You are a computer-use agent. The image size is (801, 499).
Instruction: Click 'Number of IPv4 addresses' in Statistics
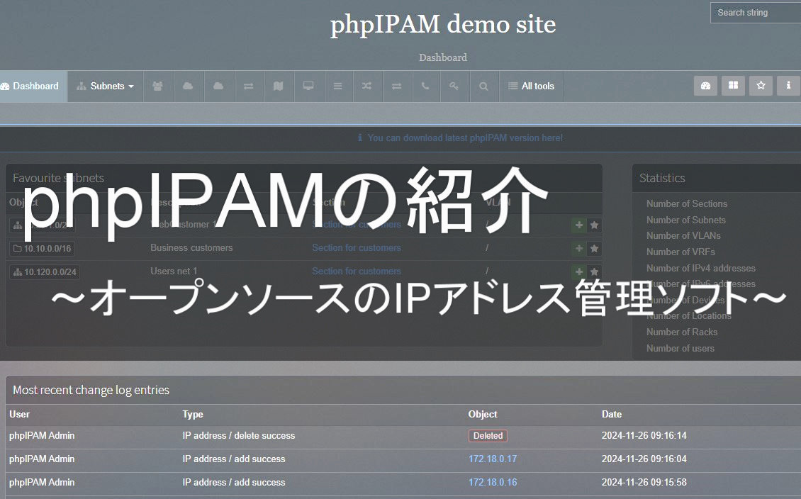701,268
